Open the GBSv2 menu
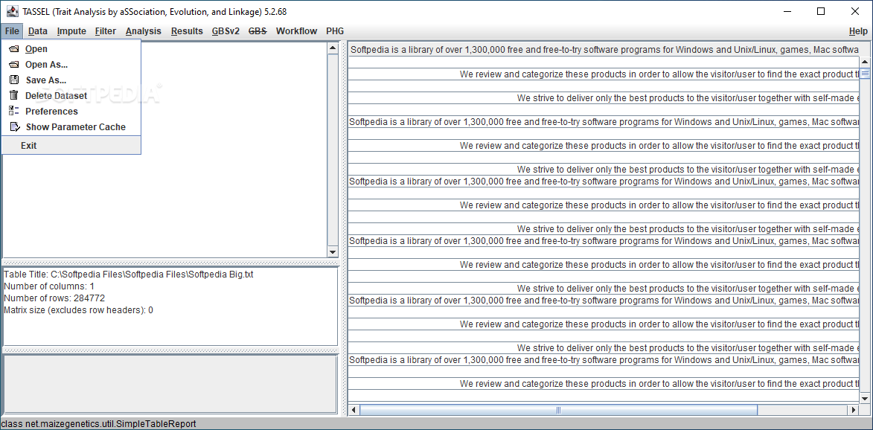 pos(226,31)
